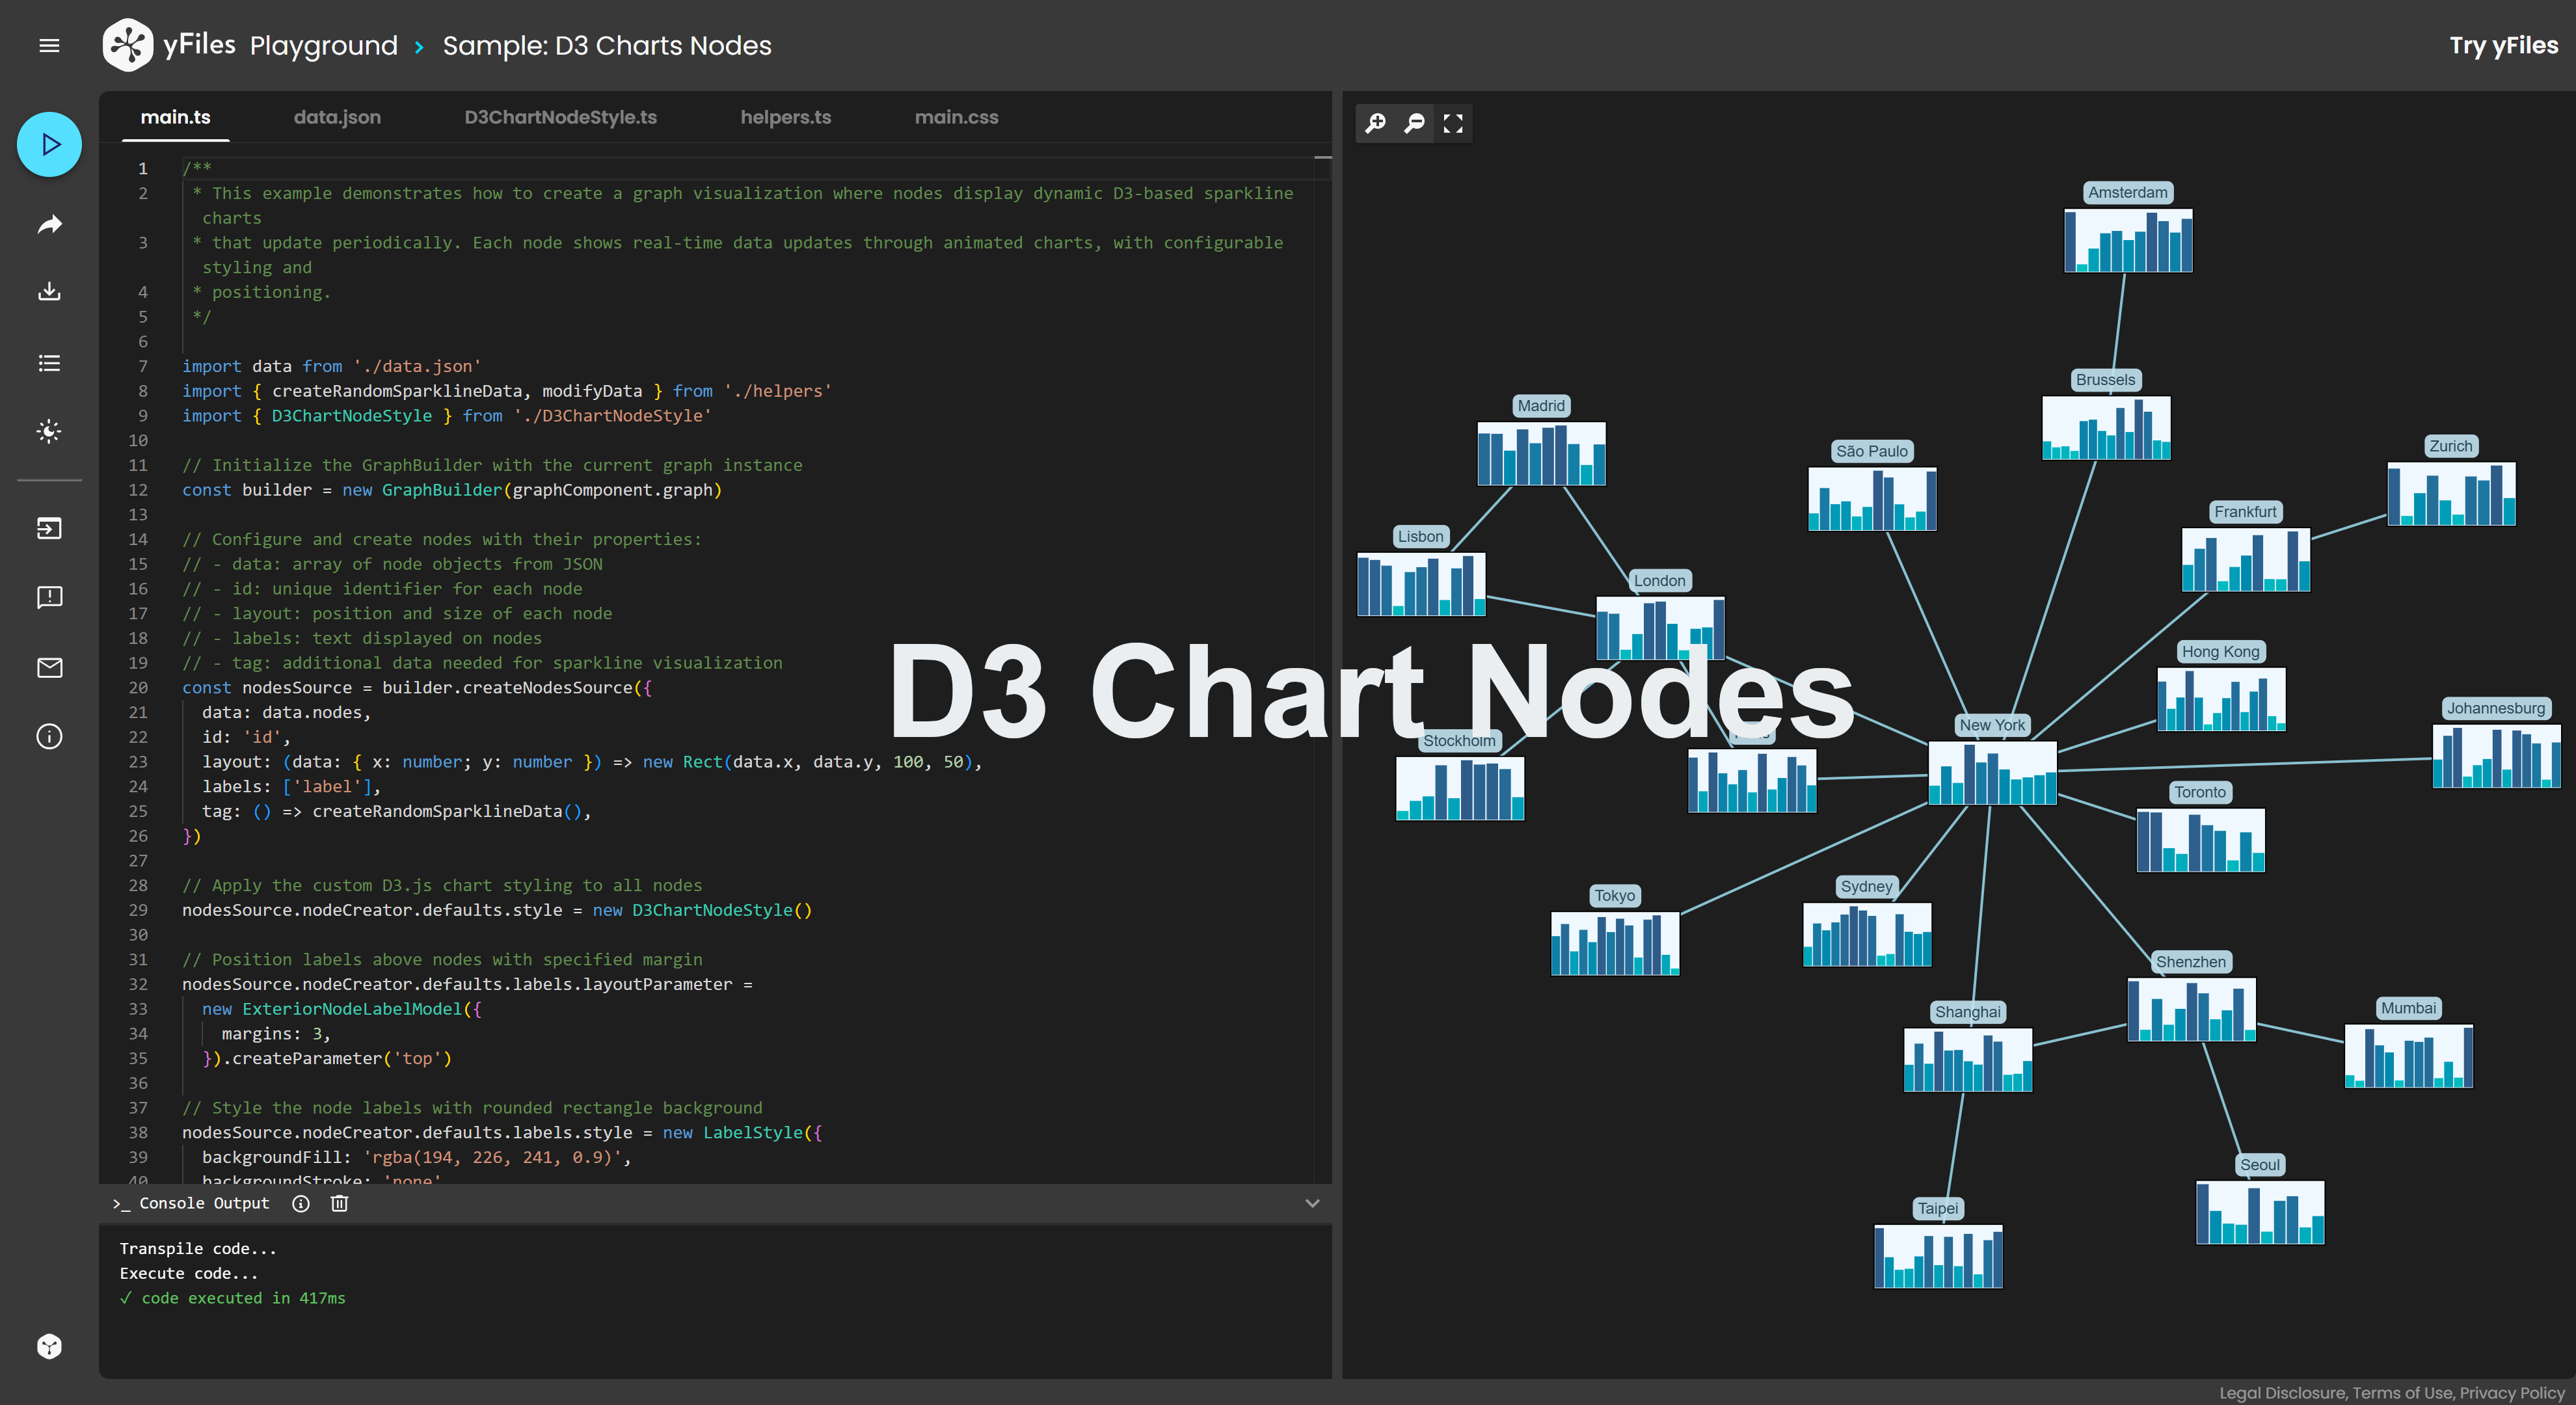Clear console output with the trash icon
Viewport: 2576px width, 1405px height.
tap(339, 1203)
